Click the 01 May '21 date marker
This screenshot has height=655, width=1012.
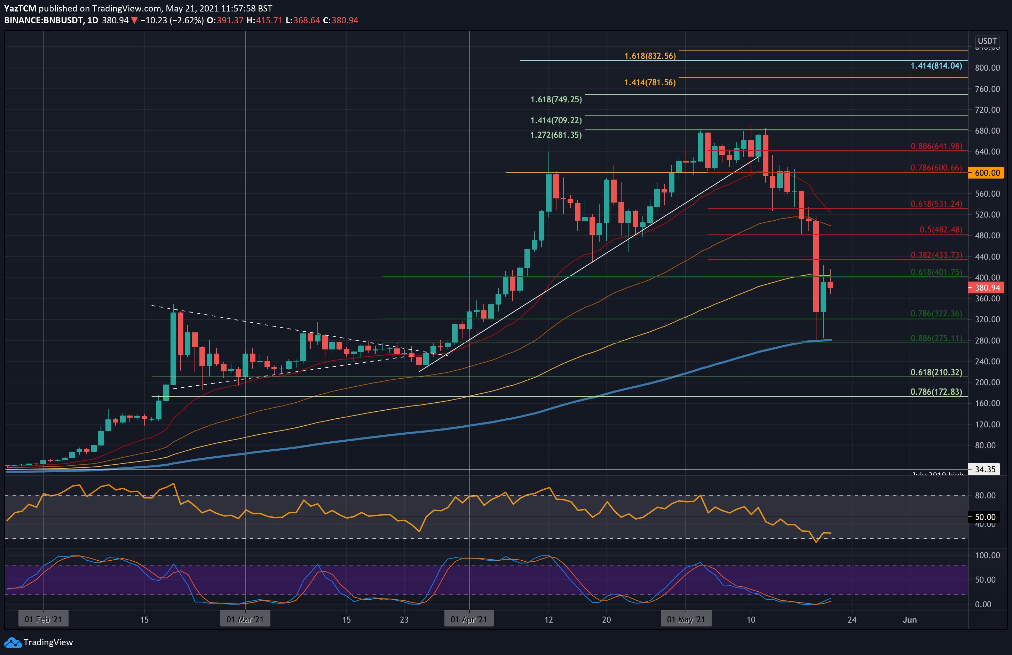686,619
